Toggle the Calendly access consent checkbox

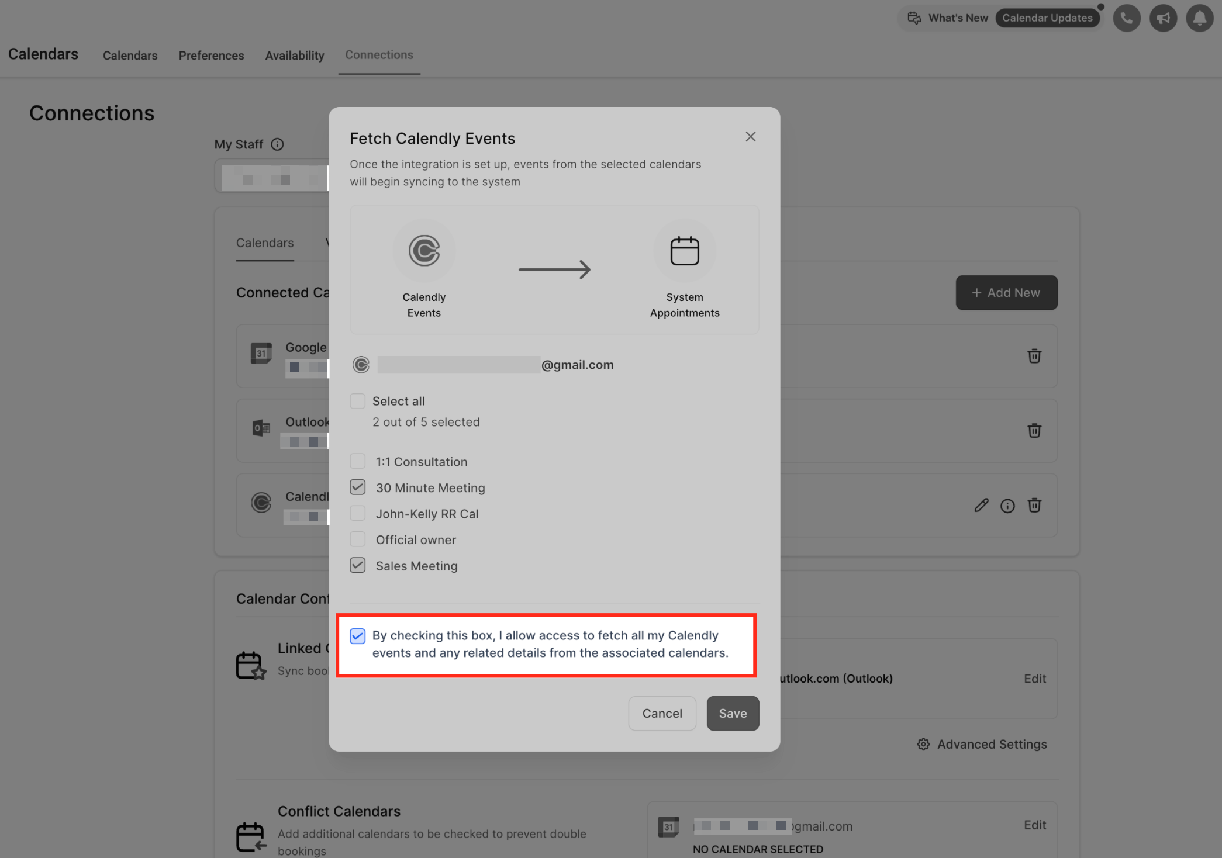(x=357, y=635)
